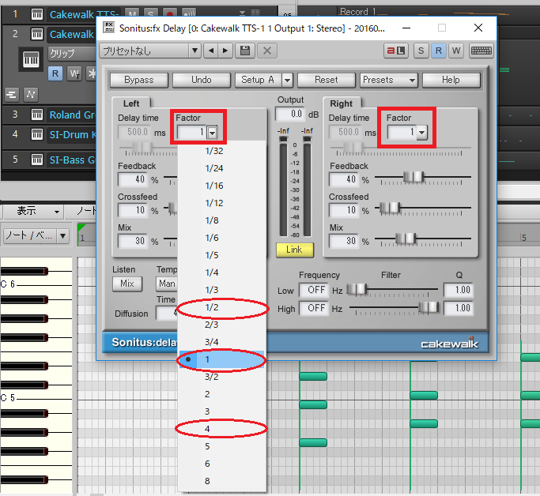Select factor 8 in the list
This screenshot has width=540, height=496.
coord(222,481)
